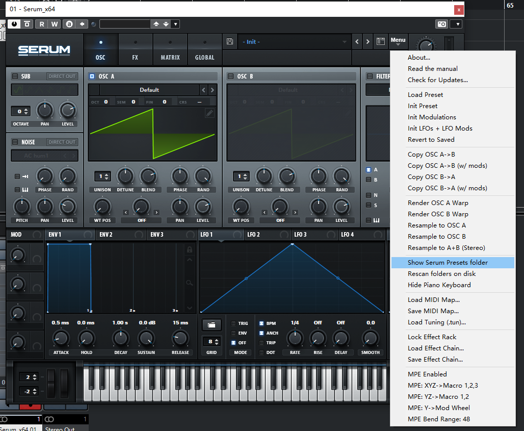524x431 pixels.
Task: Choose Resample to OSC A from menu
Action: point(453,225)
